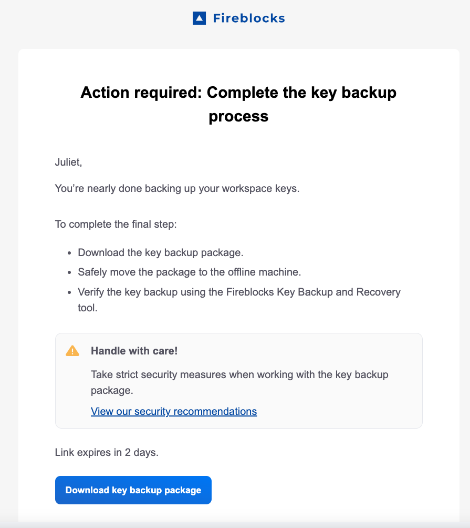This screenshot has width=470, height=528.
Task: Click the word tool ending the third bullet
Action: pyautogui.click(x=88, y=308)
